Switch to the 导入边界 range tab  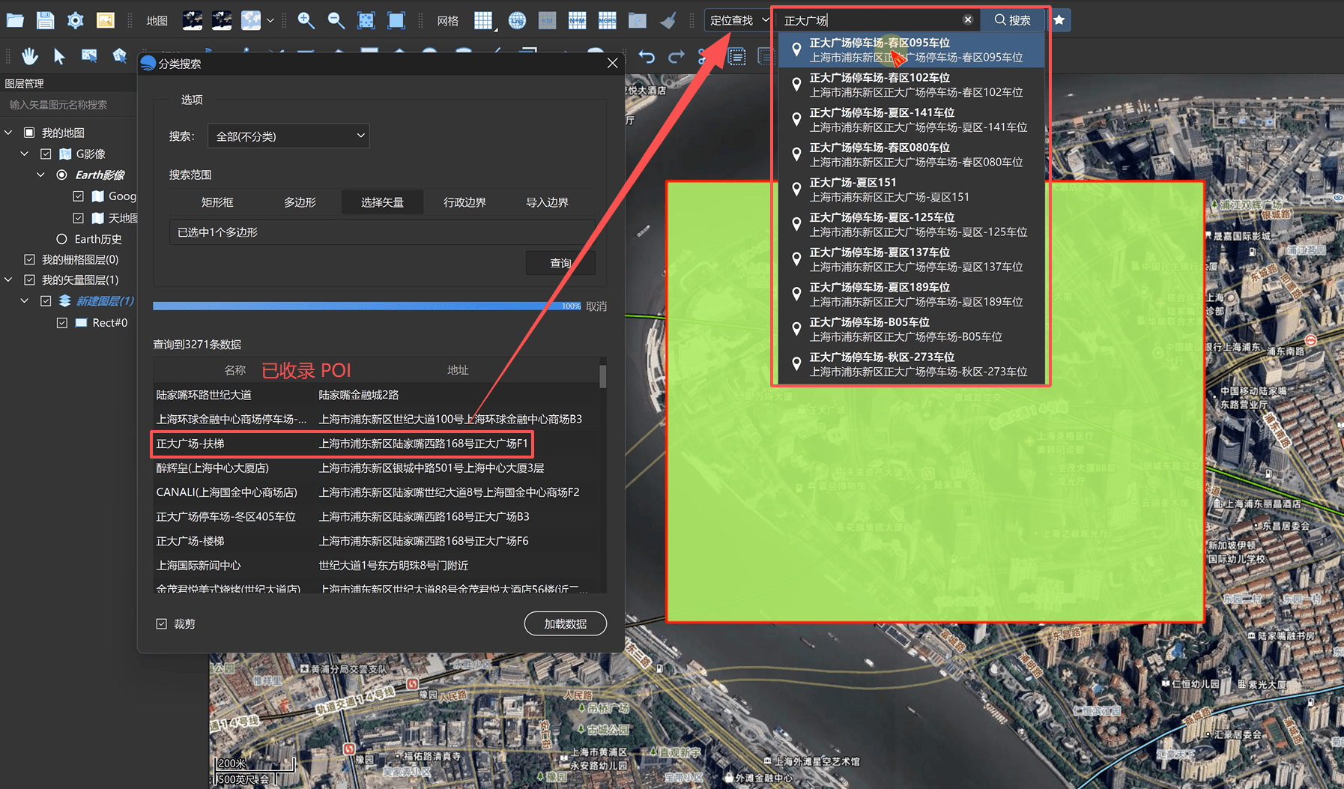tap(547, 202)
